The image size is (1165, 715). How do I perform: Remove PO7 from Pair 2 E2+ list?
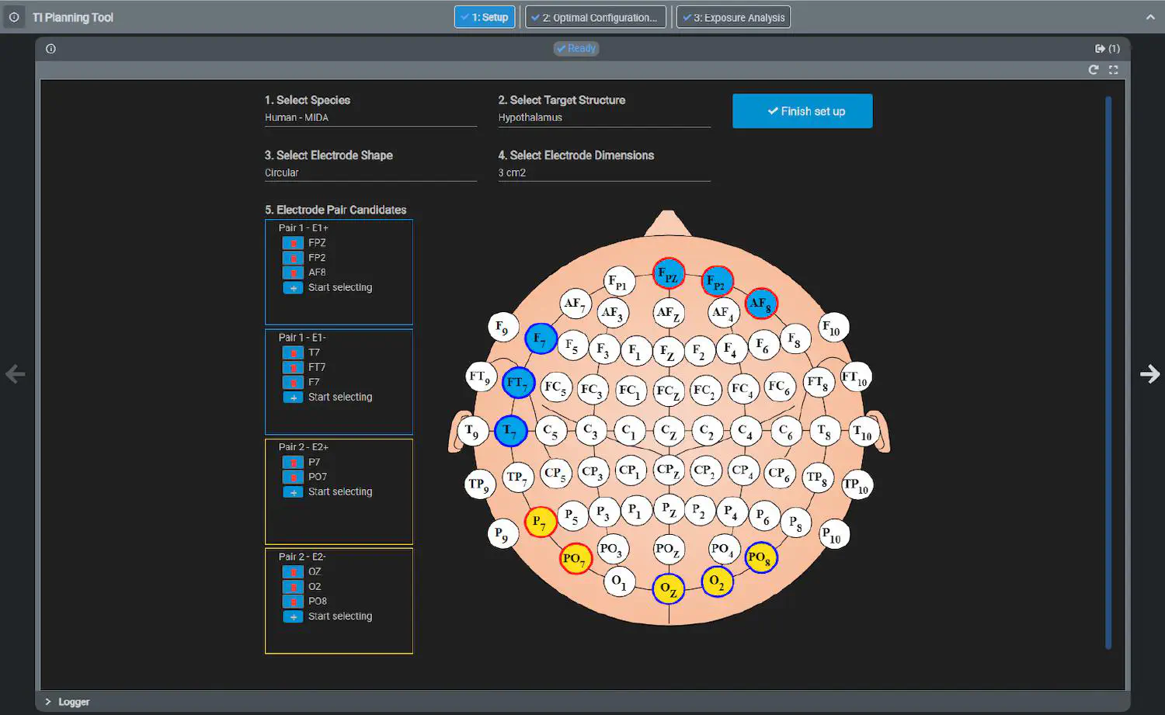pos(293,477)
